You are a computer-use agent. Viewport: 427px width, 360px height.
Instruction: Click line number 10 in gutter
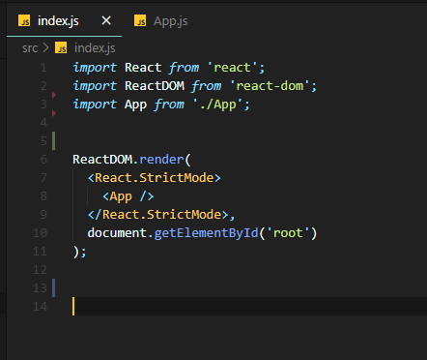pos(40,233)
